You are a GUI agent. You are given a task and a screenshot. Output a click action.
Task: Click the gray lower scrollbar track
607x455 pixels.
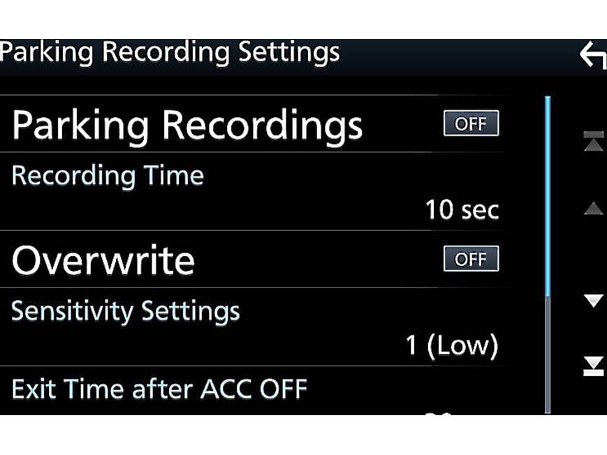tap(548, 356)
